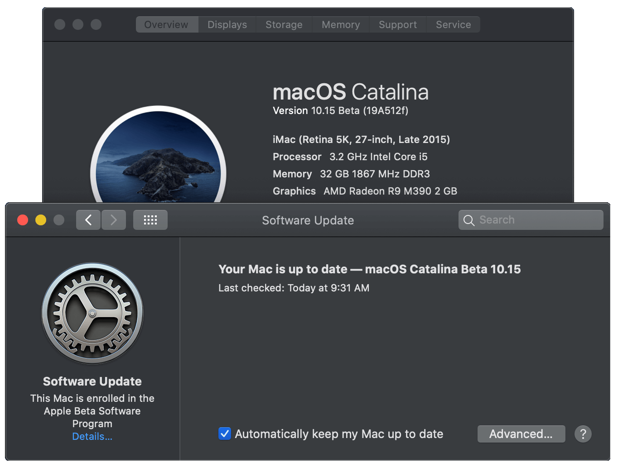Select the Overview tab
The image size is (618, 467).
click(166, 24)
